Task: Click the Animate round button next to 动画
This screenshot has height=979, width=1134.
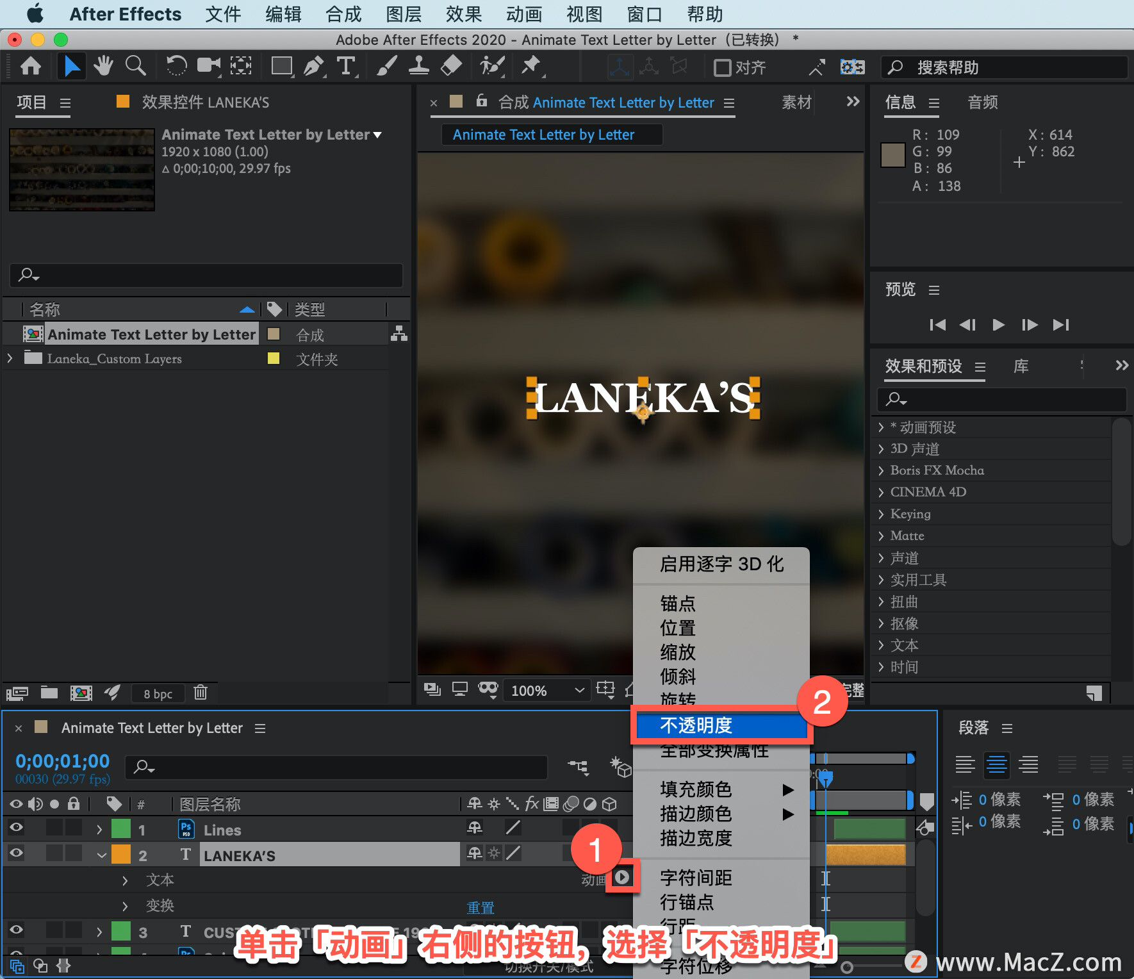Action: click(622, 877)
